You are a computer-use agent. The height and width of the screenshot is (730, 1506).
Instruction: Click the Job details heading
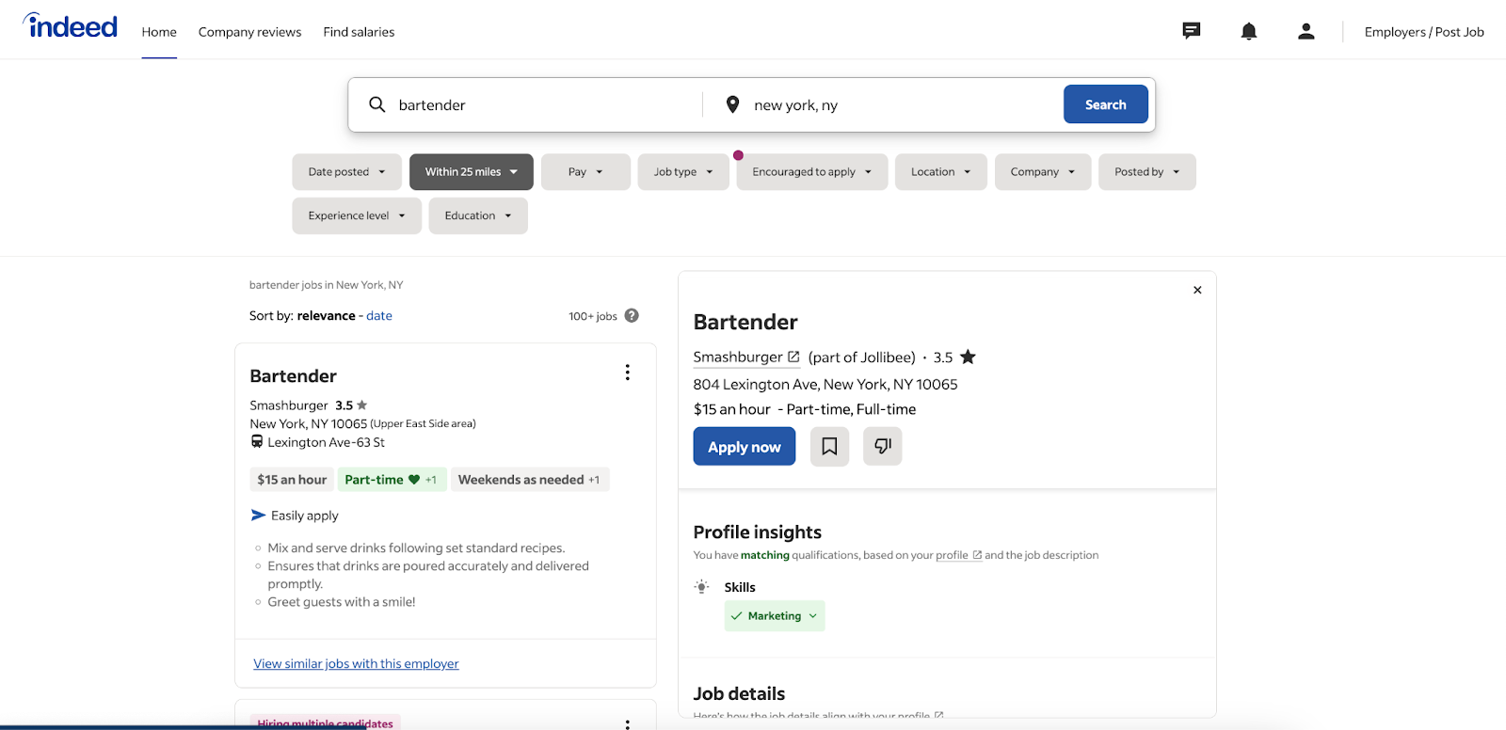coord(739,694)
